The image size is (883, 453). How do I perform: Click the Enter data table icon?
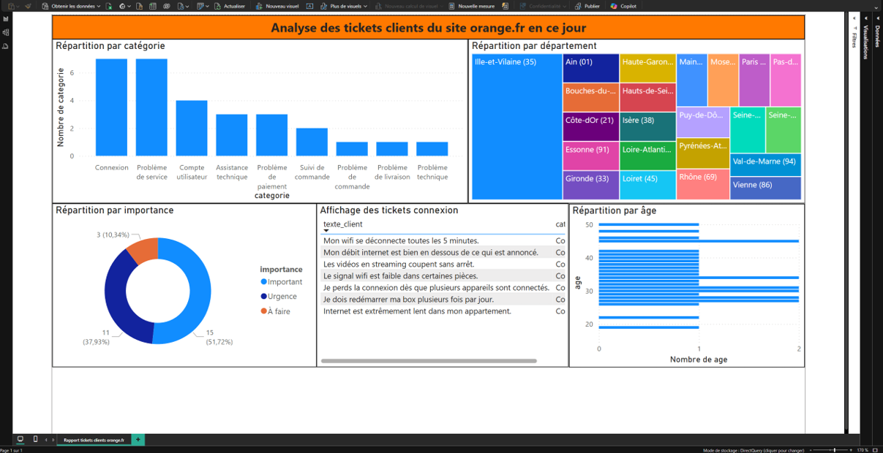point(152,6)
